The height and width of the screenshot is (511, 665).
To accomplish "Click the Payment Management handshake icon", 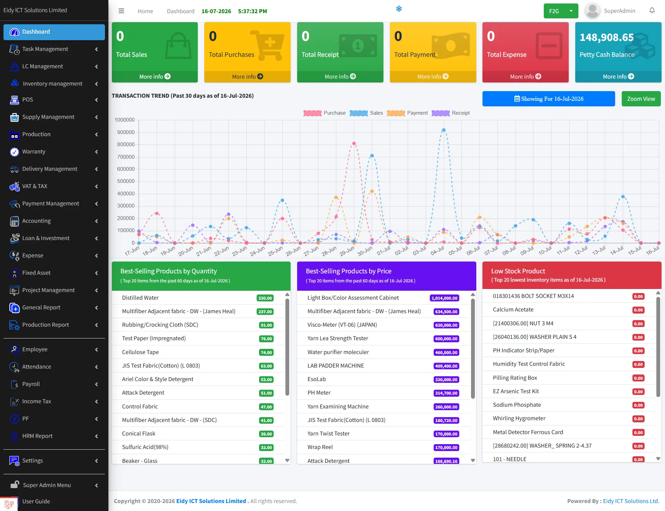I will pyautogui.click(x=14, y=204).
